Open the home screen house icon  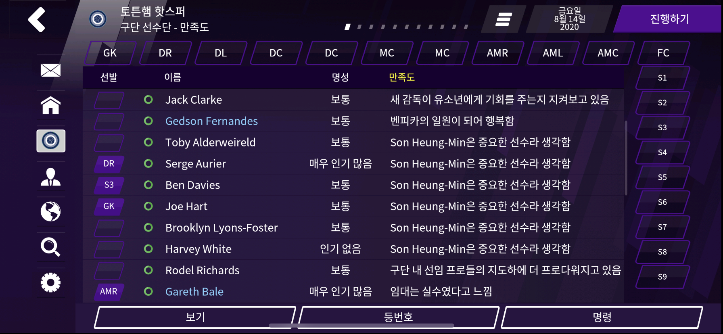(x=51, y=105)
